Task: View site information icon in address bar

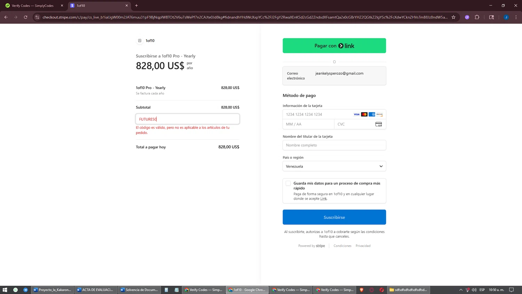Action: click(37, 17)
